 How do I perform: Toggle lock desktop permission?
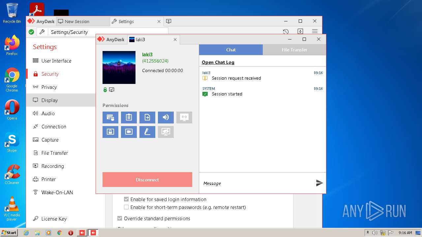click(110, 132)
